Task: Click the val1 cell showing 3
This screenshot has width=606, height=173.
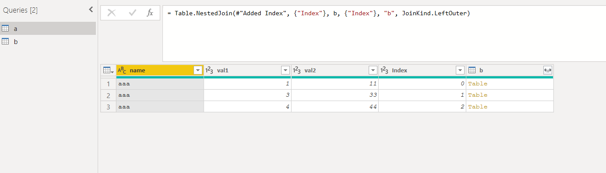Action: coord(247,95)
